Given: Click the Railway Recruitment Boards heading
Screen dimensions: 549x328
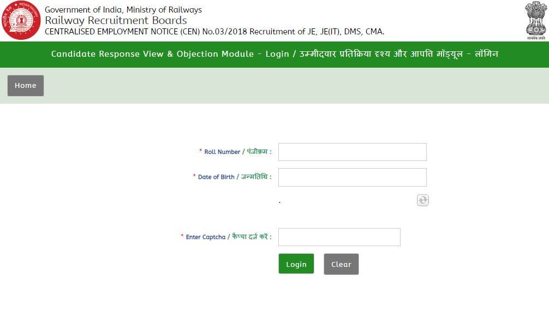Looking at the screenshot, I should pos(116,21).
